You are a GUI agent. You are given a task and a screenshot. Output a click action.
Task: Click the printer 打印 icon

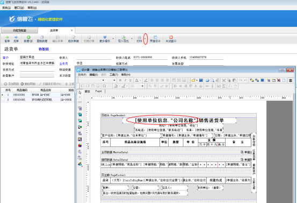pyautogui.click(x=139, y=39)
